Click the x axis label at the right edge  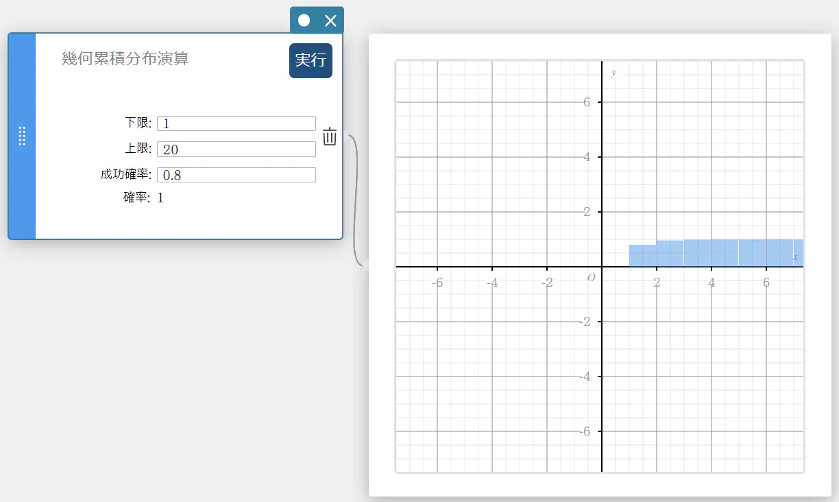click(x=795, y=257)
